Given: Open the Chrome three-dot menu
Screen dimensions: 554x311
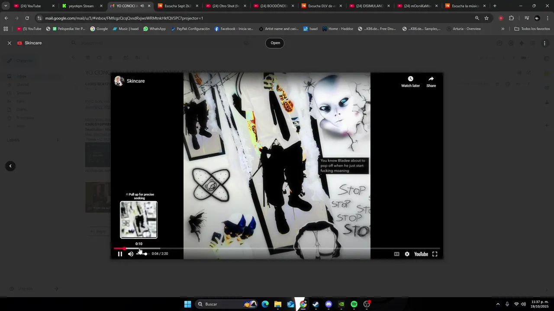Looking at the screenshot, I should (x=548, y=18).
